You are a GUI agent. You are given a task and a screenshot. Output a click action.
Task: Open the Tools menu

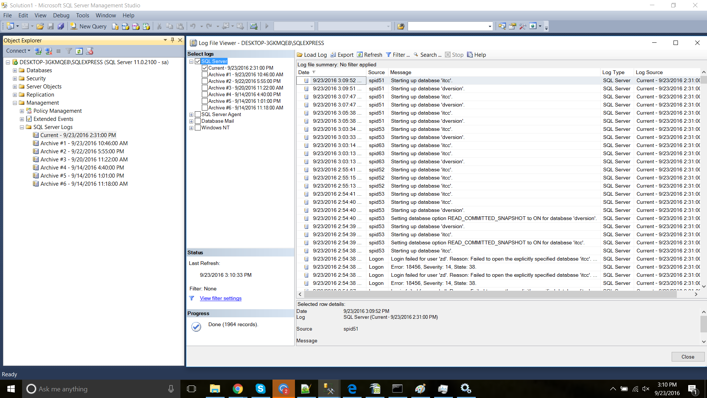[x=82, y=15]
